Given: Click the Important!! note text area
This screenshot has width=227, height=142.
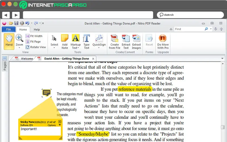Looking at the screenshot, I should click(40, 131).
